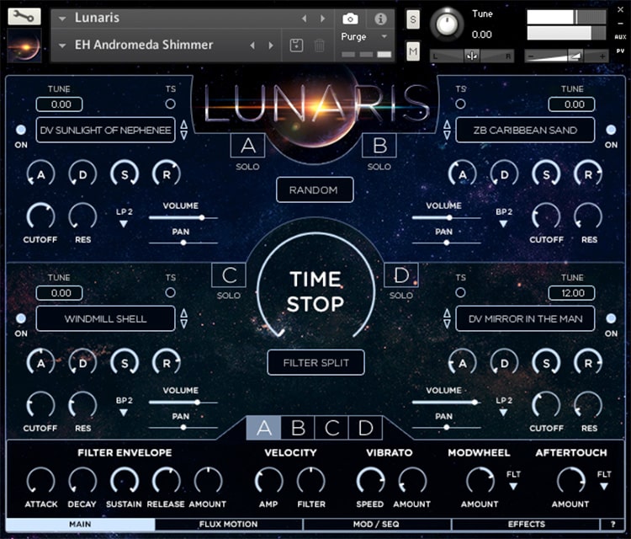Enable TS for layer B
The height and width of the screenshot is (539, 631).
coord(460,104)
